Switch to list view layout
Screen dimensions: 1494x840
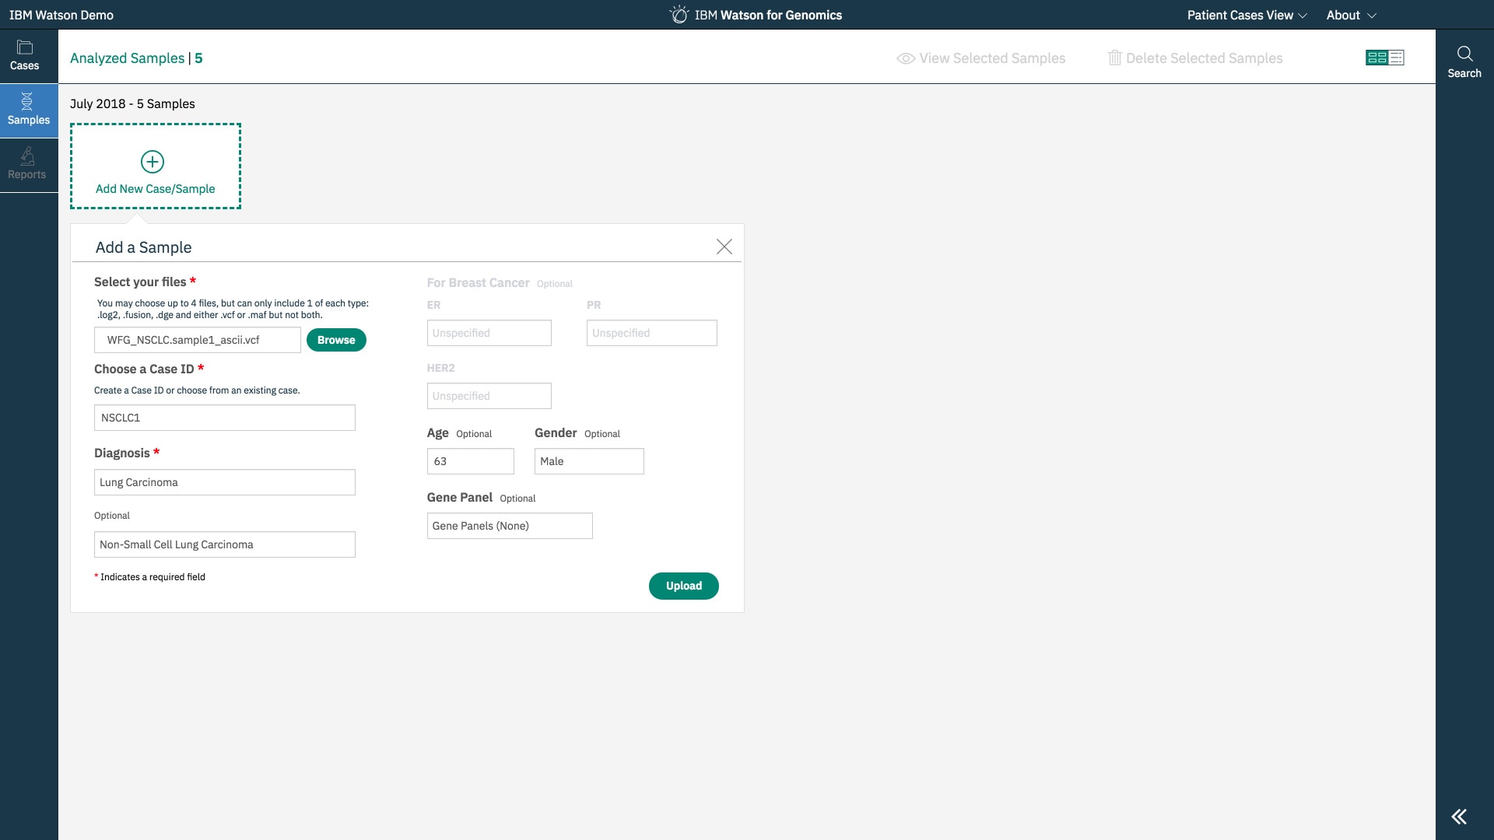click(1397, 58)
